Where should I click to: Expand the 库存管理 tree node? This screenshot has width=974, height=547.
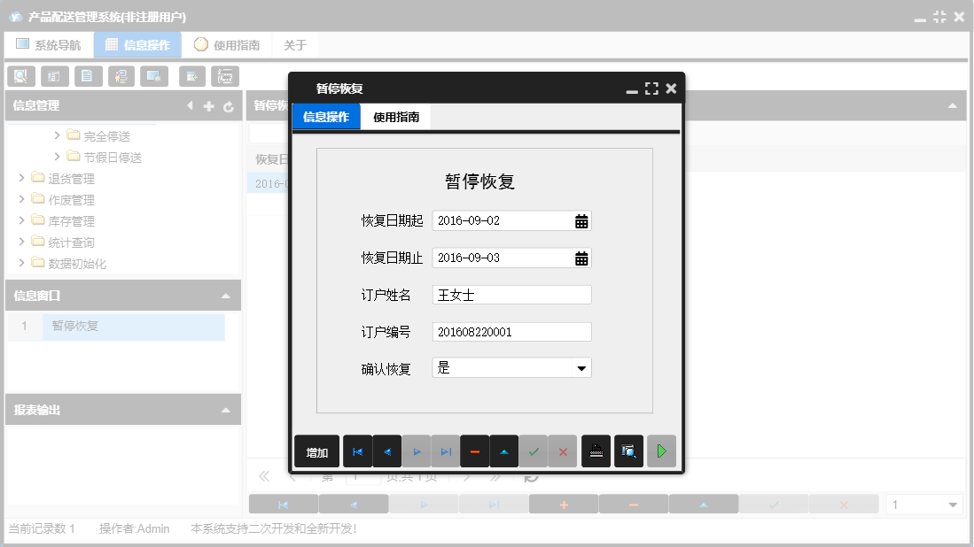coord(21,220)
